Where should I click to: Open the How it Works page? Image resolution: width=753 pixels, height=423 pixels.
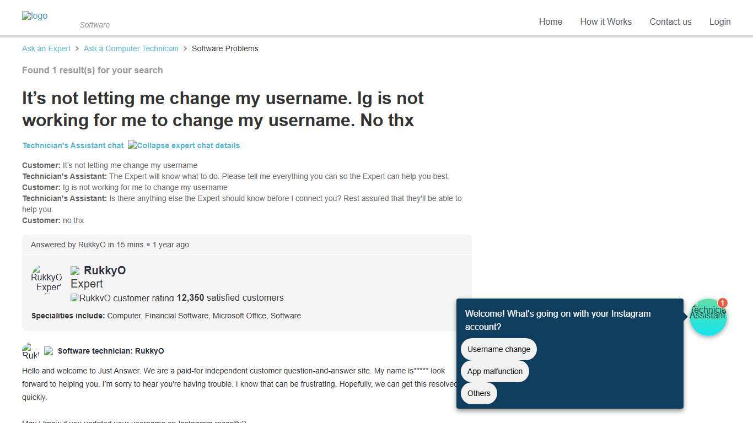[606, 21]
